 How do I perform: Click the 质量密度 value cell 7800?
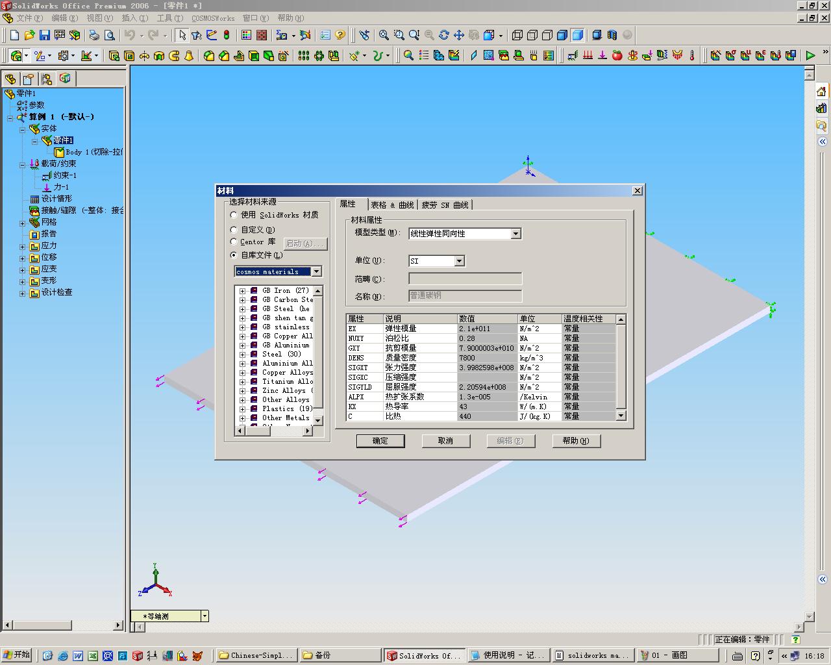pyautogui.click(x=488, y=358)
